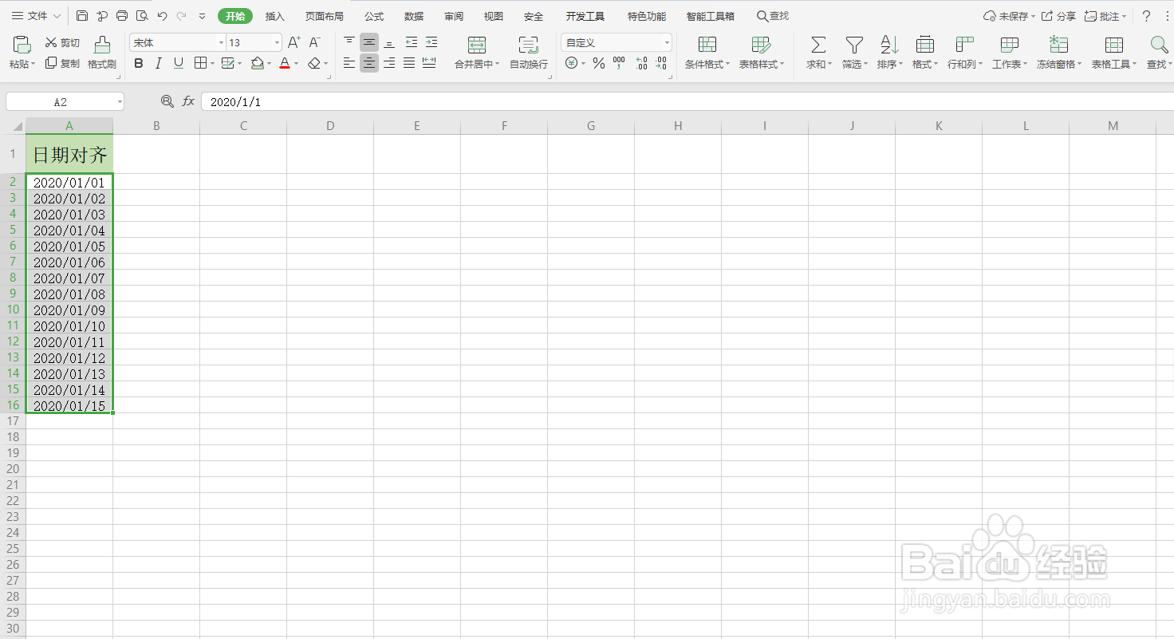Activate the Format Painter 格式刷

click(x=102, y=53)
